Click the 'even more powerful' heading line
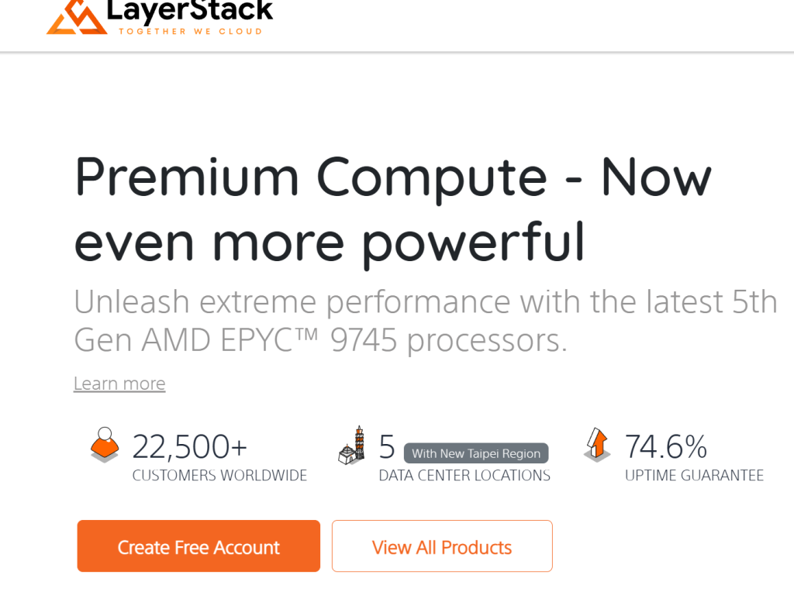Image resolution: width=794 pixels, height=592 pixels. [330, 243]
